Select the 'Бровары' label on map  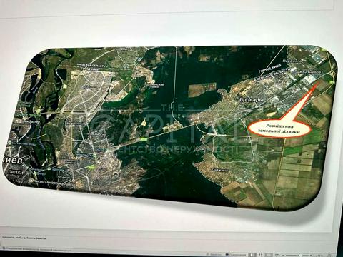(x=252, y=101)
